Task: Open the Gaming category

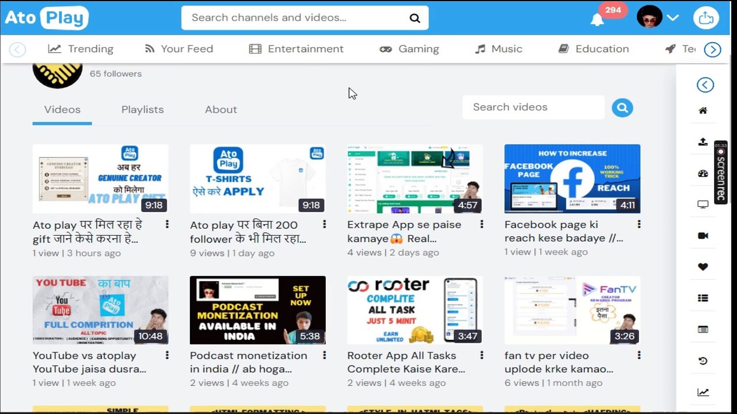Action: [x=409, y=49]
